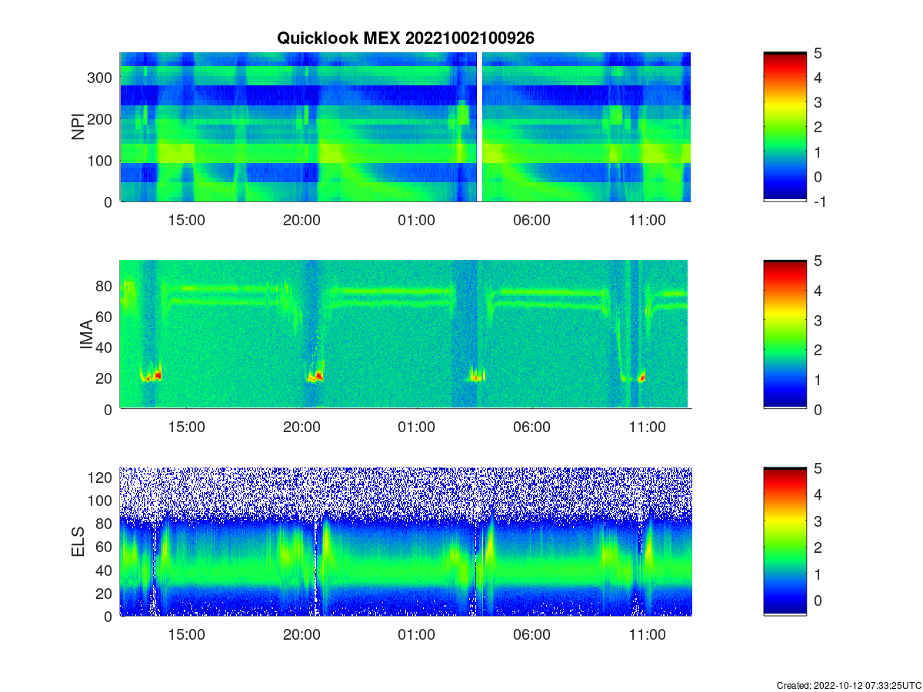Select the ELS y-axis label
The width and height of the screenshot is (923, 692).
coord(78,542)
